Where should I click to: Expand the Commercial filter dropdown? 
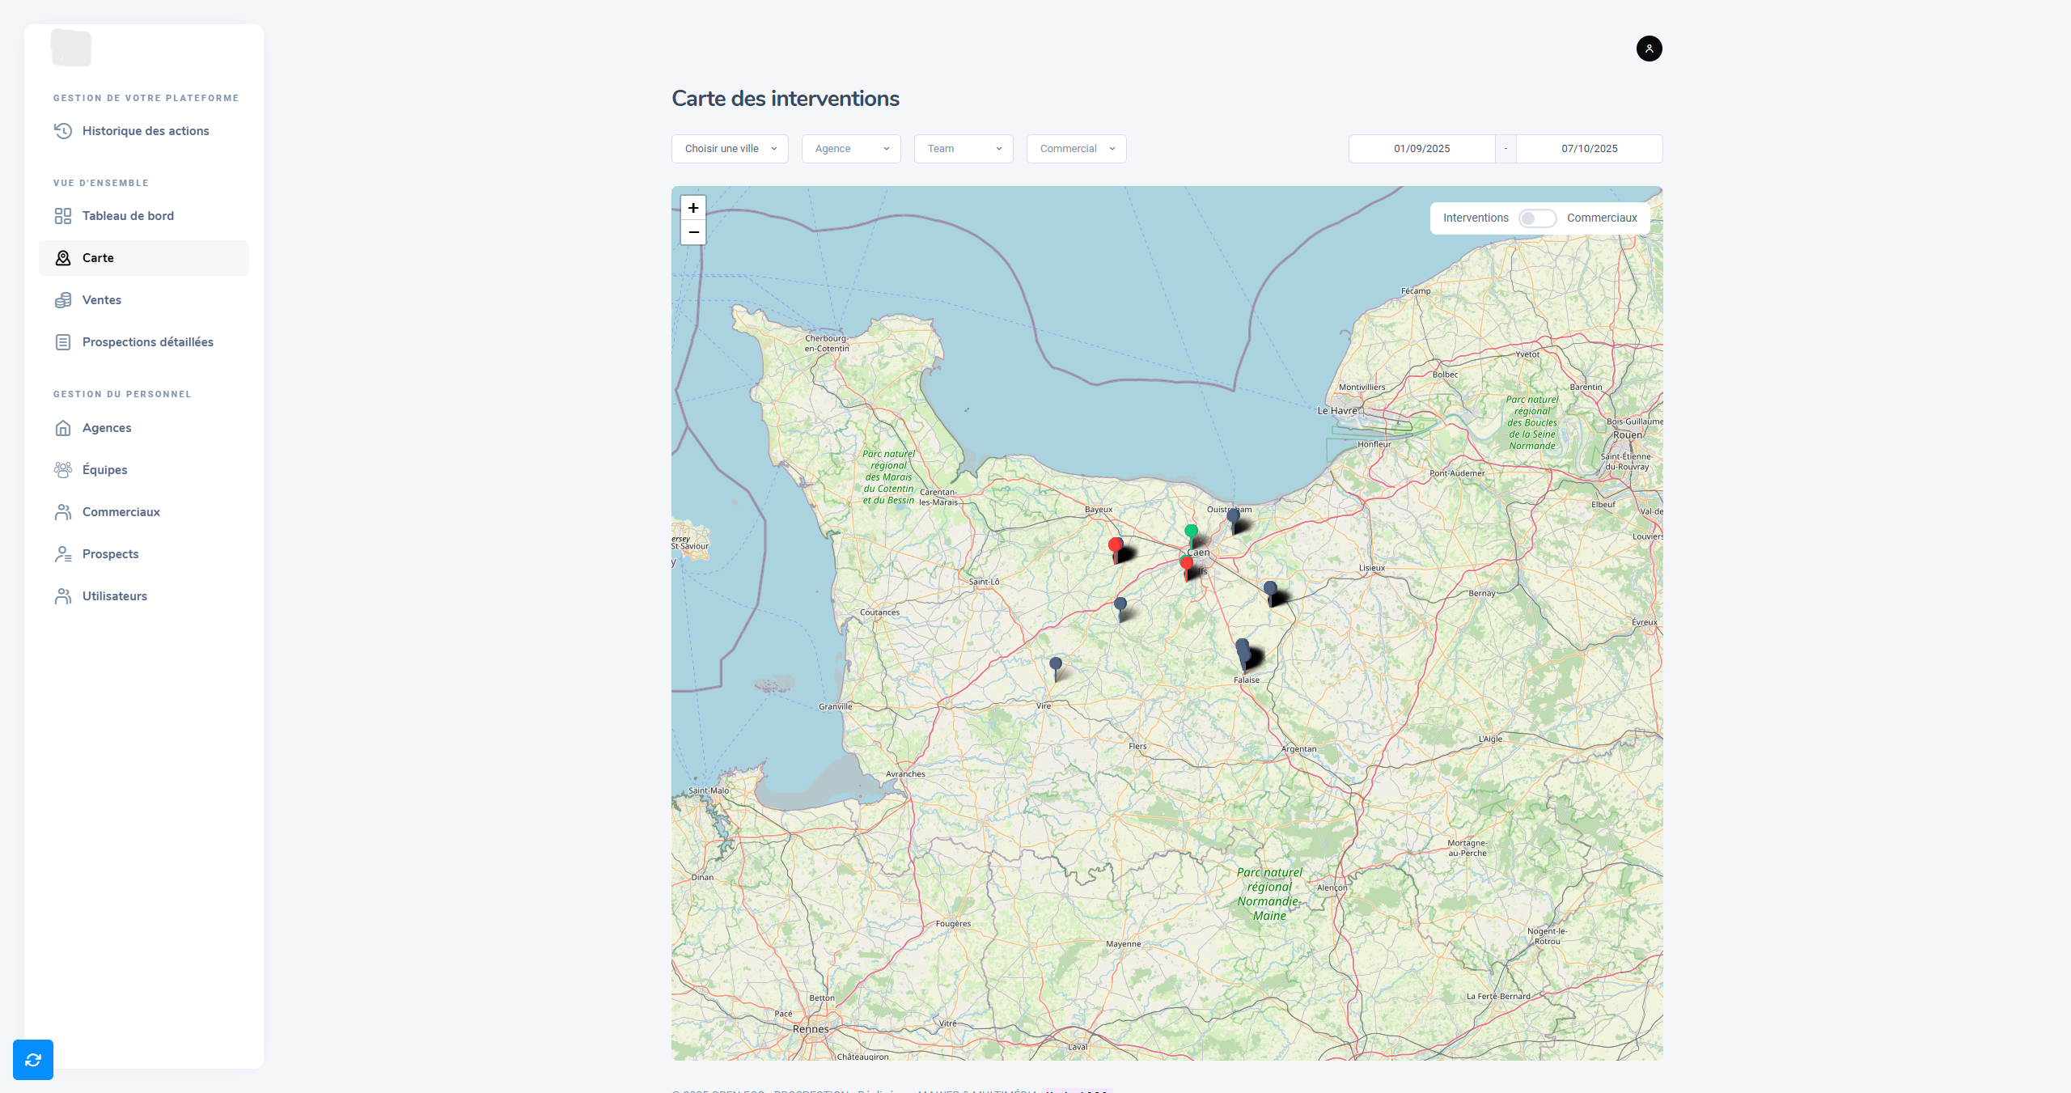pyautogui.click(x=1076, y=149)
